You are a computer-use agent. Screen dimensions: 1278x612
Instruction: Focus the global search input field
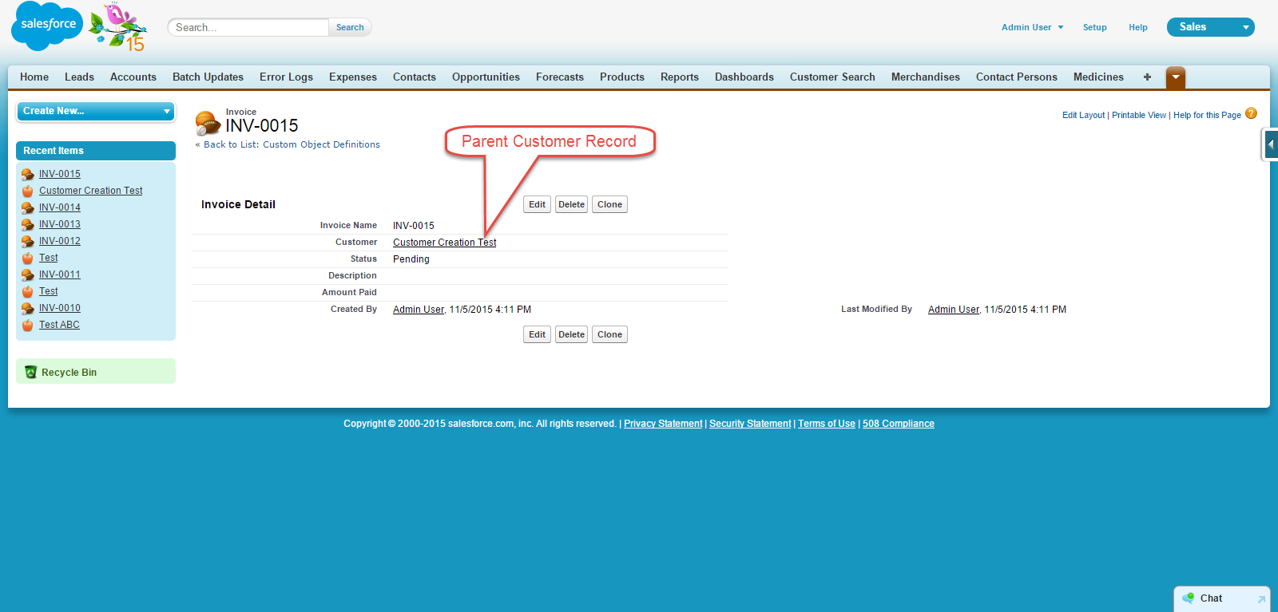248,27
